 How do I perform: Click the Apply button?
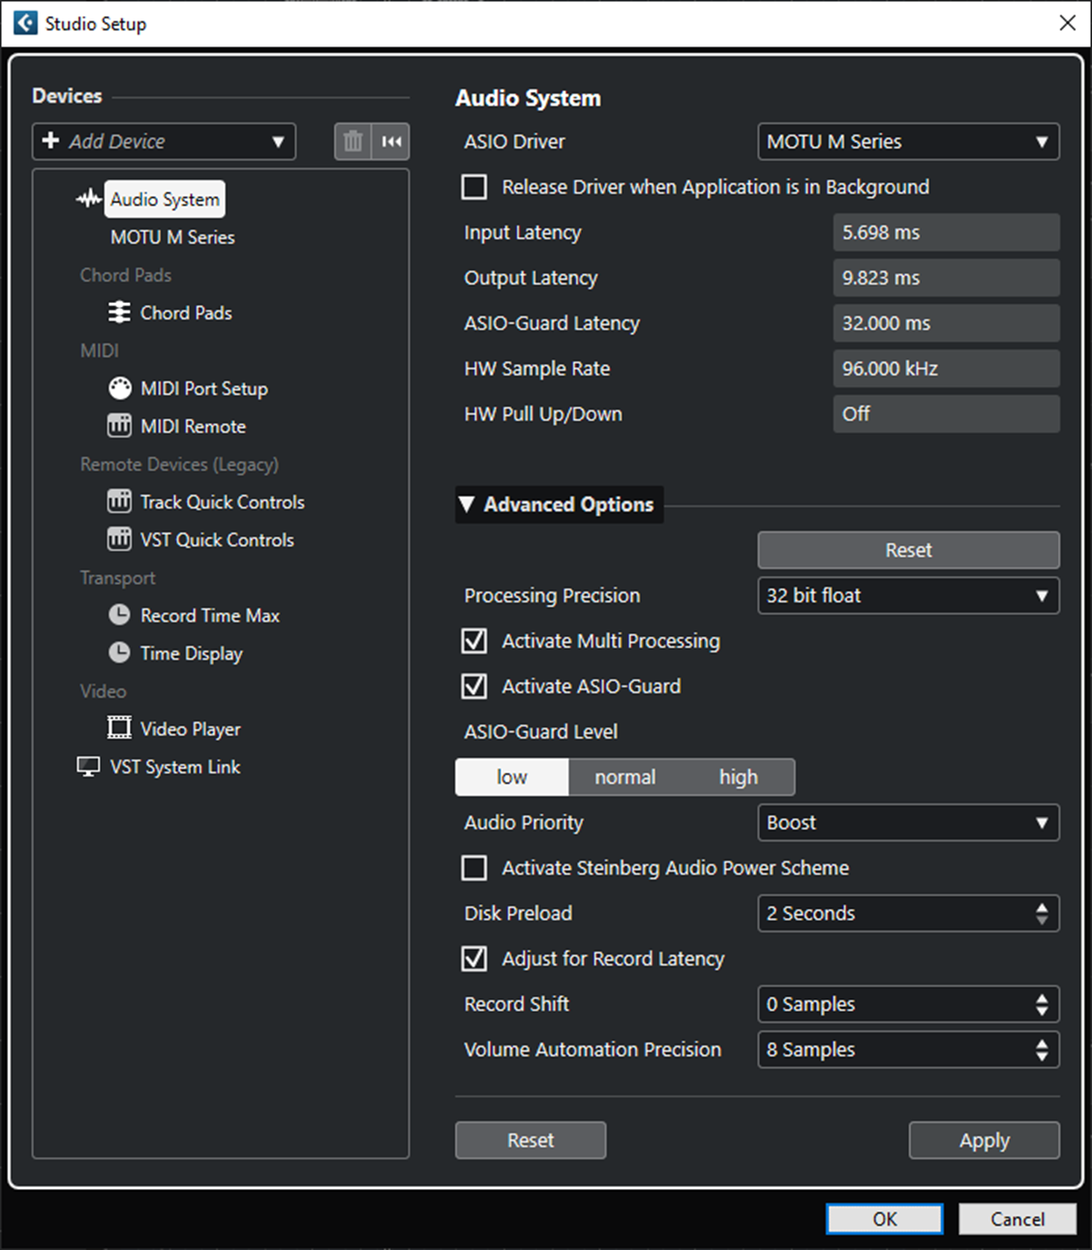click(x=985, y=1141)
